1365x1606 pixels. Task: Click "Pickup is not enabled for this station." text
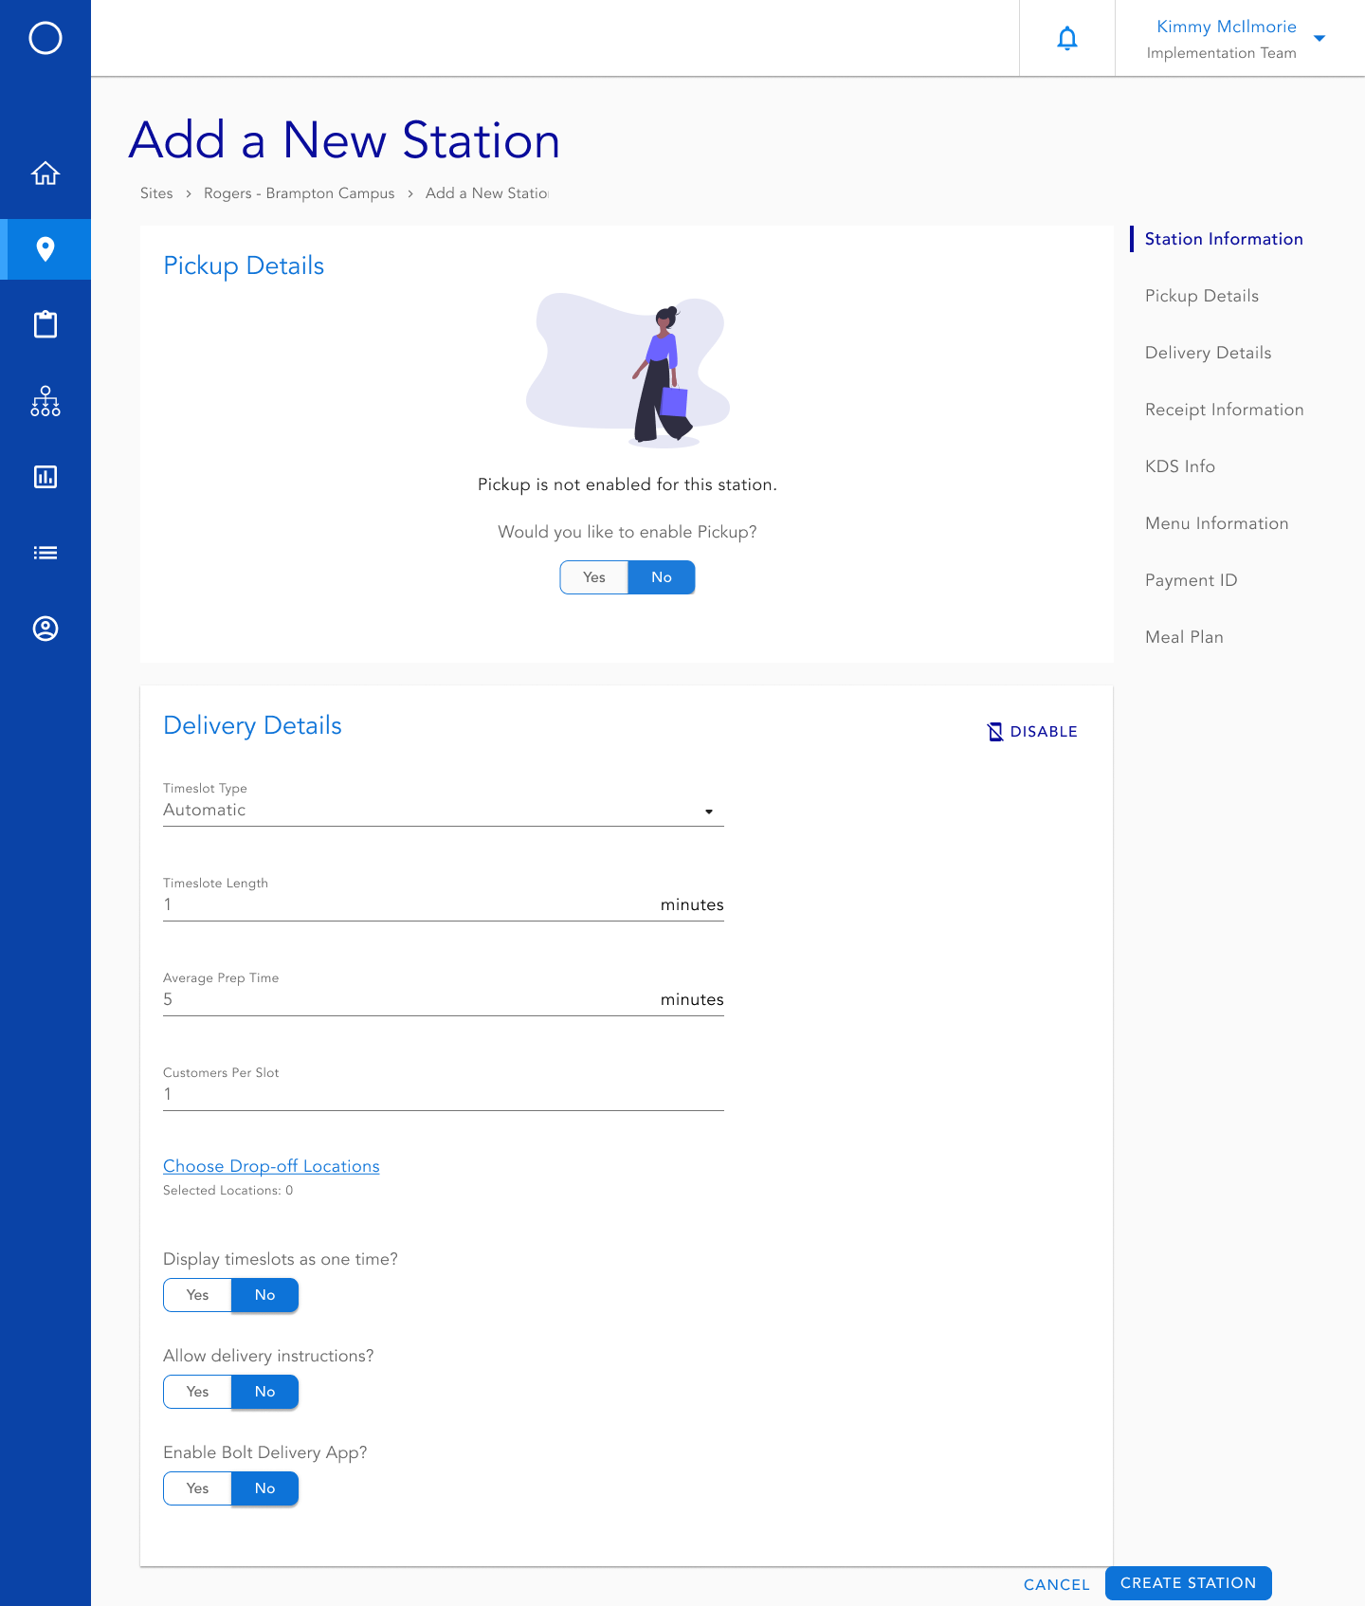tap(628, 484)
